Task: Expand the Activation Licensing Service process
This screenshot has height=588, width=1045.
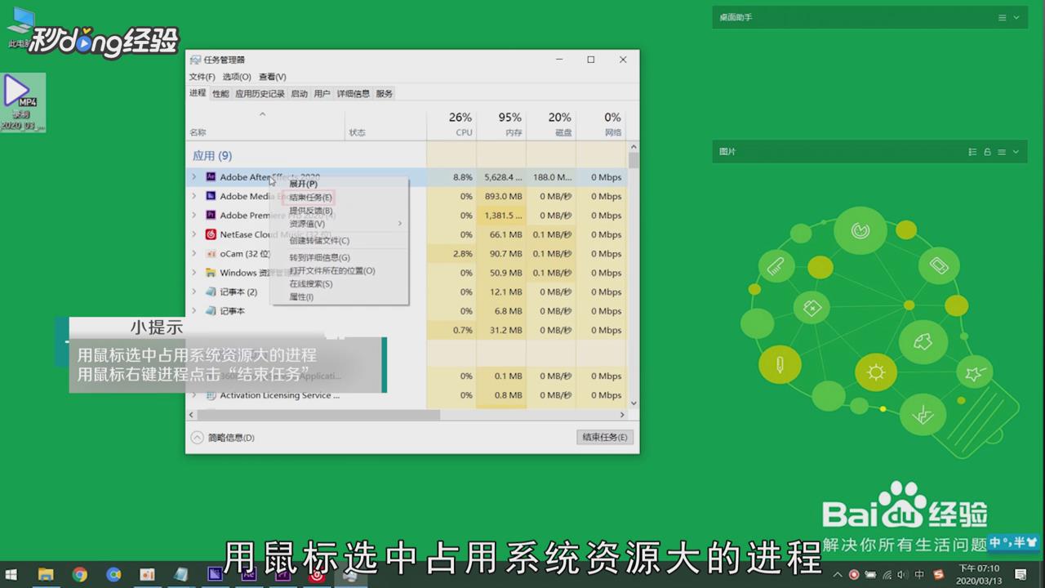Action: pyautogui.click(x=194, y=395)
